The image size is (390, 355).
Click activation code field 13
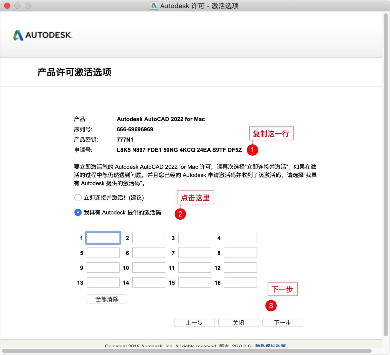point(103,282)
